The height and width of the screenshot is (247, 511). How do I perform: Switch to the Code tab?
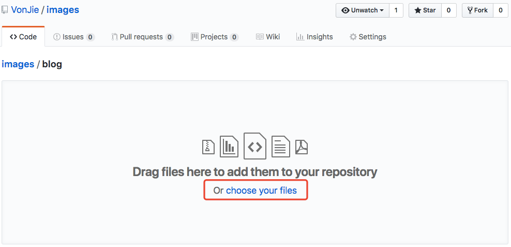[23, 37]
